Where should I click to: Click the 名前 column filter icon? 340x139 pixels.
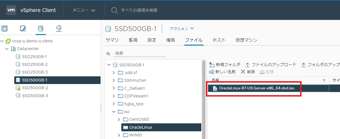click(x=324, y=80)
